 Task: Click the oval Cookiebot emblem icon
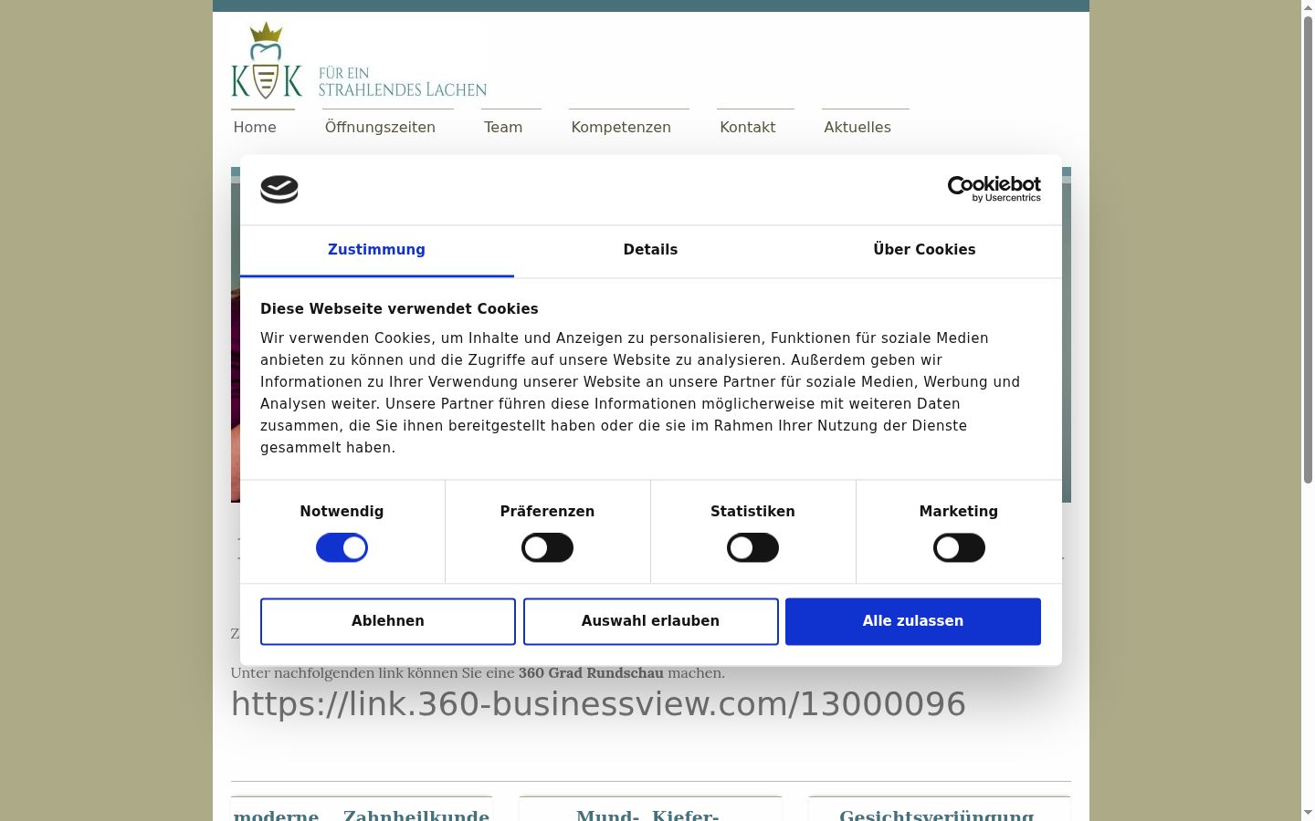[279, 189]
